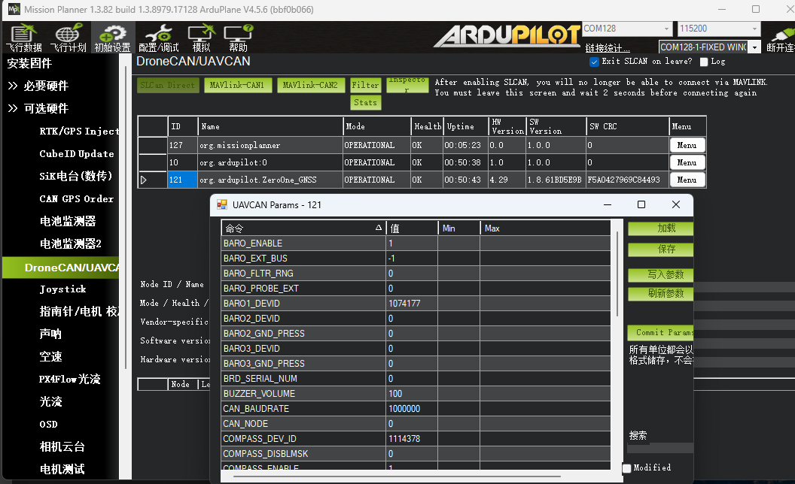
Task: Click the ArduPilot logo
Action: click(507, 35)
